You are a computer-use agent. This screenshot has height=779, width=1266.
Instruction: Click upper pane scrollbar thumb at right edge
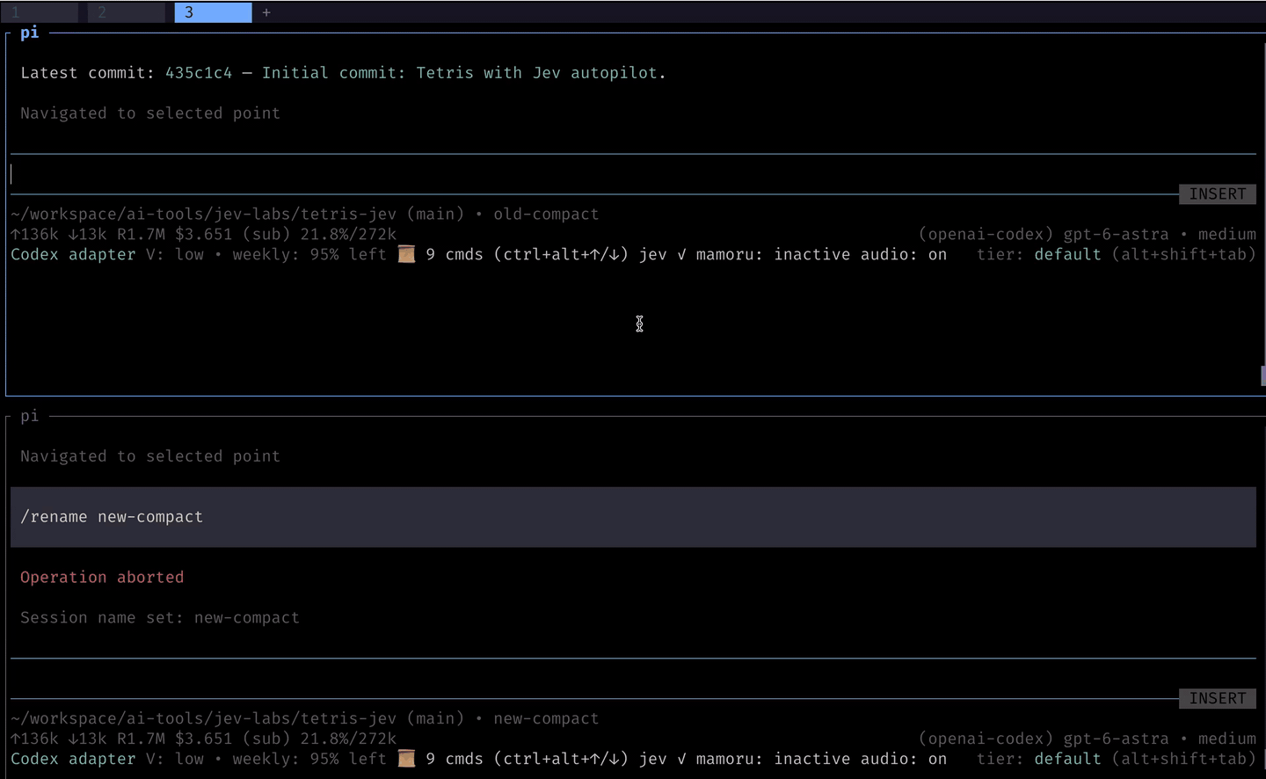point(1262,375)
